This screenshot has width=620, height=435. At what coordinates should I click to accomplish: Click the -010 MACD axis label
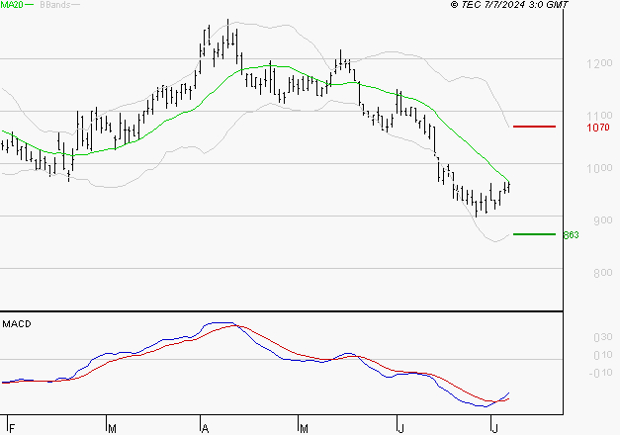(600, 373)
